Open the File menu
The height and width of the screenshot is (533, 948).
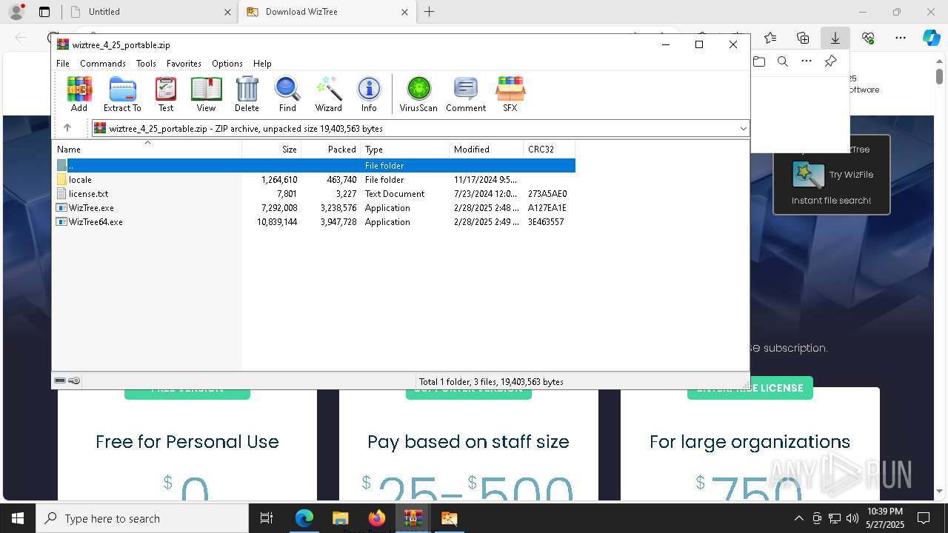[x=63, y=64]
